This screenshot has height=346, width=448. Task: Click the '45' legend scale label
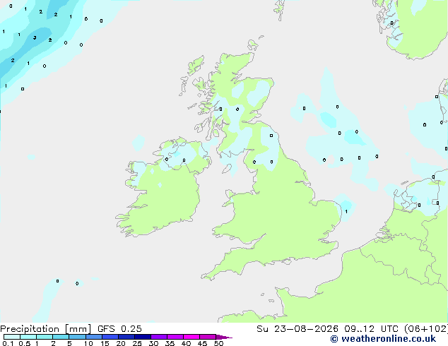[x=202, y=343]
